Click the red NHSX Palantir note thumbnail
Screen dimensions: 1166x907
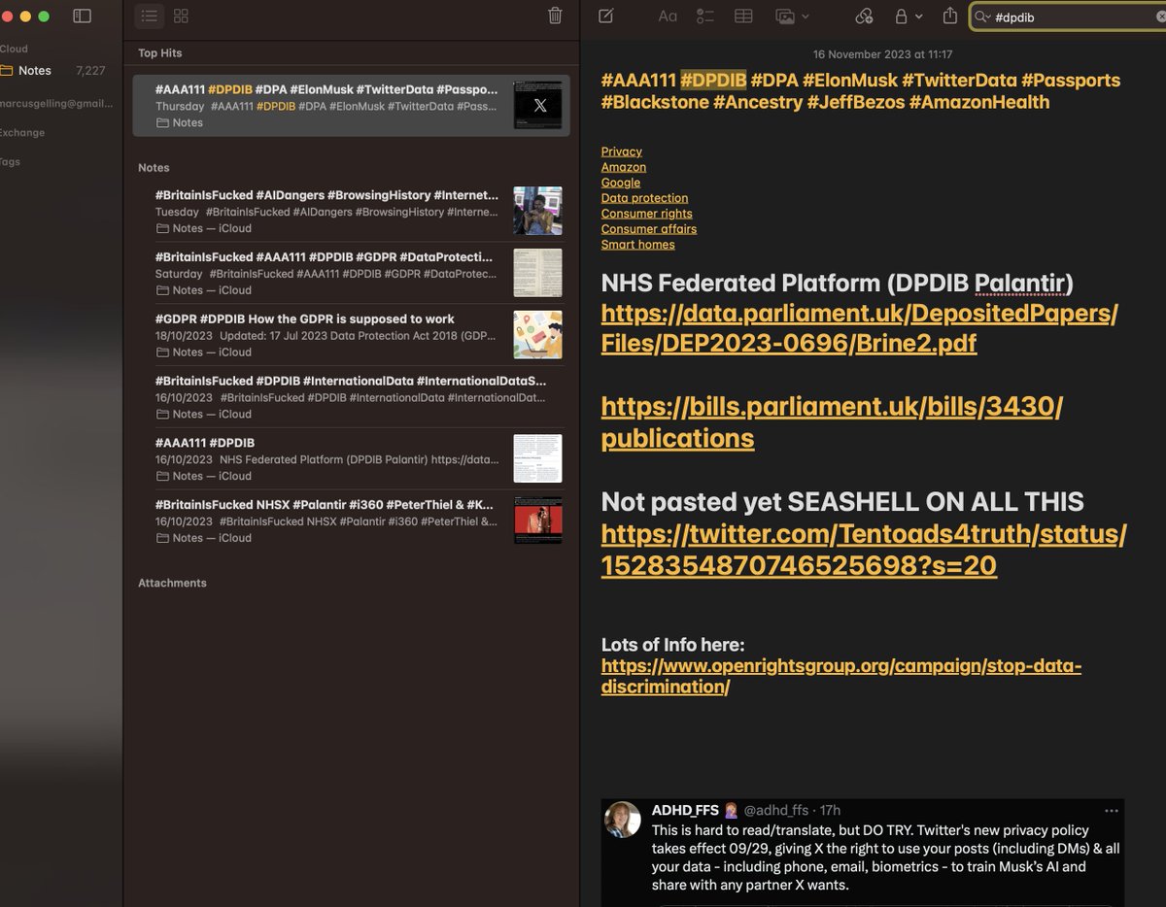[x=537, y=521]
